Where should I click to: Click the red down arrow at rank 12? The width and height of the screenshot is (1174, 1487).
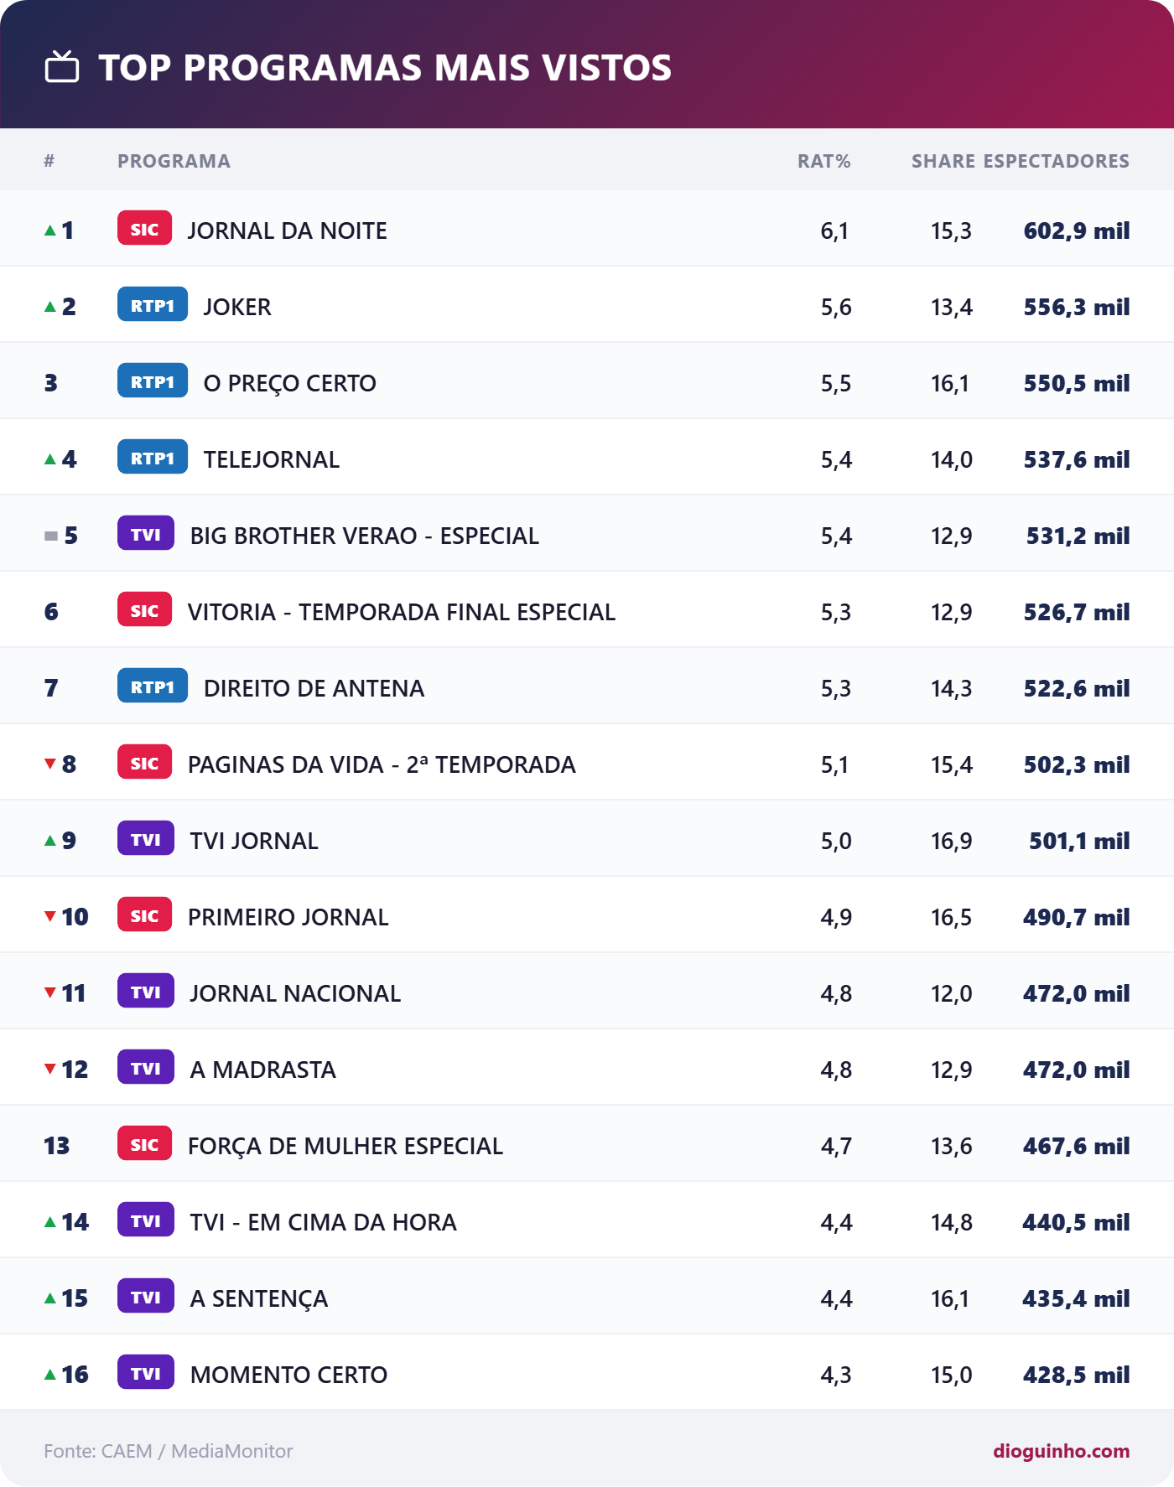tap(50, 1069)
